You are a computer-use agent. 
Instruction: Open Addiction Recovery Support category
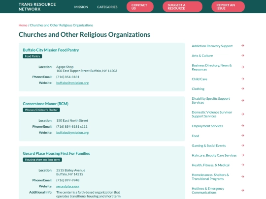[212, 46]
